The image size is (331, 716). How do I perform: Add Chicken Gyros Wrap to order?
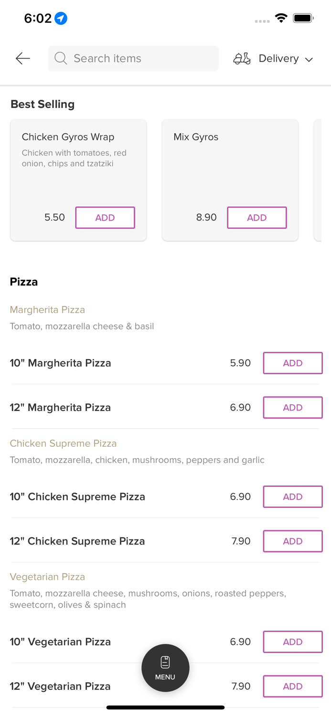tap(105, 218)
